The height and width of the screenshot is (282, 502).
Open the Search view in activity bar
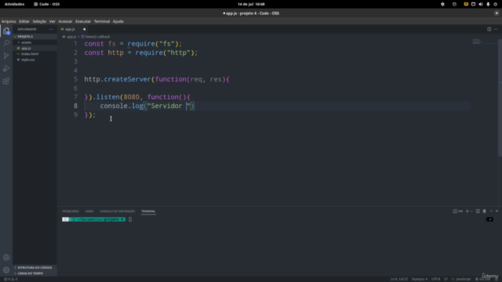click(x=6, y=43)
